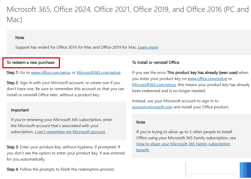Click the Note heading above Mac support notice
Viewport: 251px width, 179px height.
coord(20,37)
